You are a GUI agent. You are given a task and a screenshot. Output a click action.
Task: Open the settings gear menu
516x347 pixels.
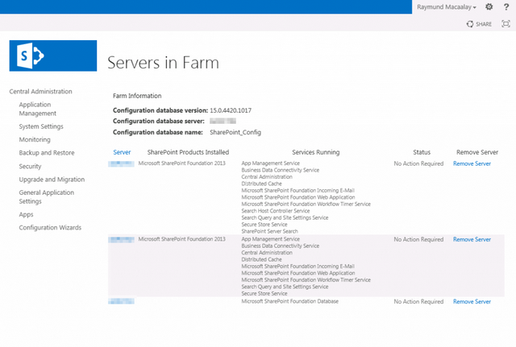pyautogui.click(x=489, y=7)
